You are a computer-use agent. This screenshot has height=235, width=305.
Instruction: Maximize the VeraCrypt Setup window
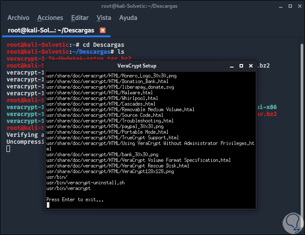tap(241, 66)
